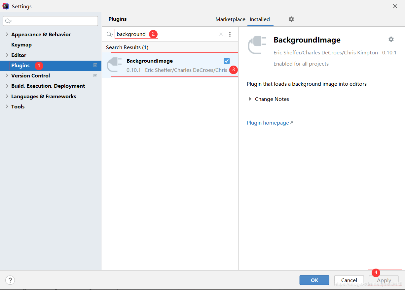Close the Settings dialog window
The width and height of the screenshot is (405, 290).
coord(395,6)
